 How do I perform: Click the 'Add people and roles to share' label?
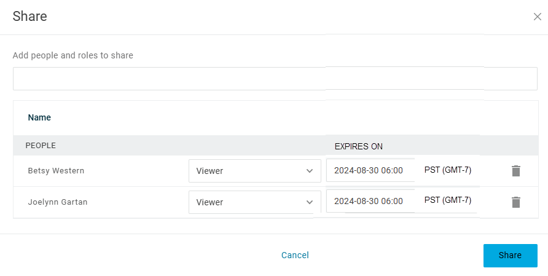click(72, 55)
